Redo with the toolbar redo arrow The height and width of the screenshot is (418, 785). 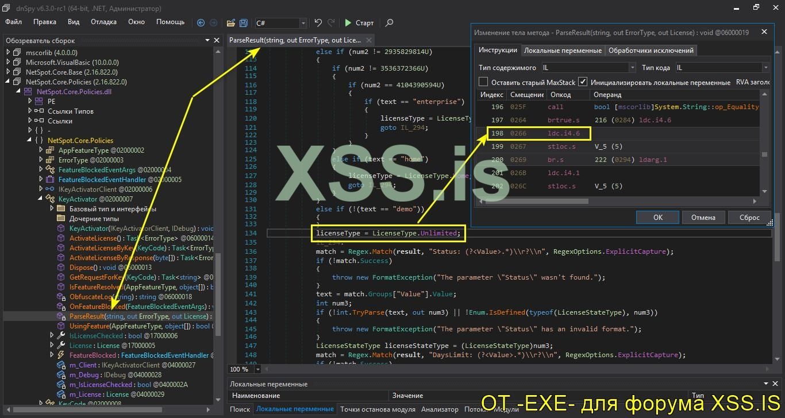(331, 23)
